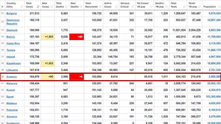Viewport: 221px width, 124px height.
Task: Click Lithuania's population 2,701,230 link
Action: coord(214,70)
